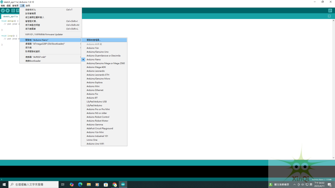The image size is (335, 188).
Task: Click the Upload arrow toolbar icon
Action: click(x=8, y=10)
